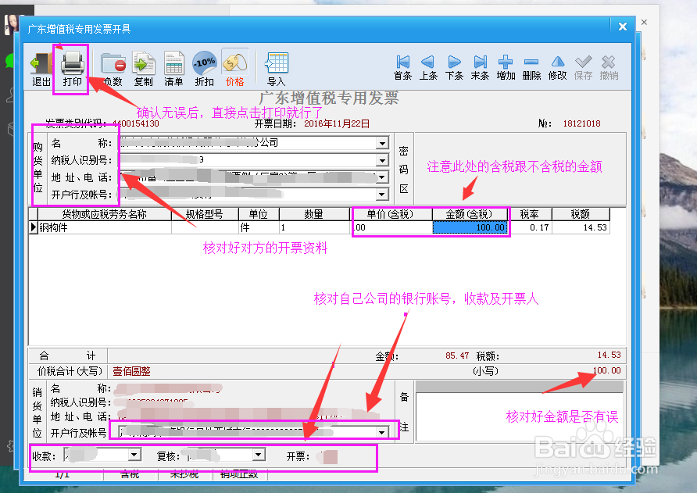
Task: Click 增加 add row icon
Action: 506,68
